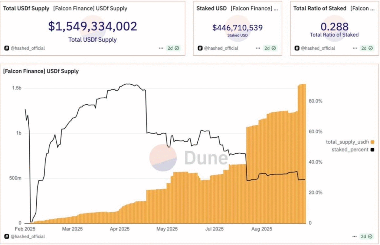Open the three-dot menu in the Staked USD card
380x245 pixels.
[258, 48]
